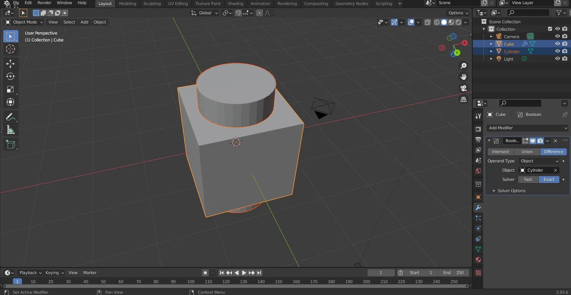Select the Rotate tool

coord(10,77)
